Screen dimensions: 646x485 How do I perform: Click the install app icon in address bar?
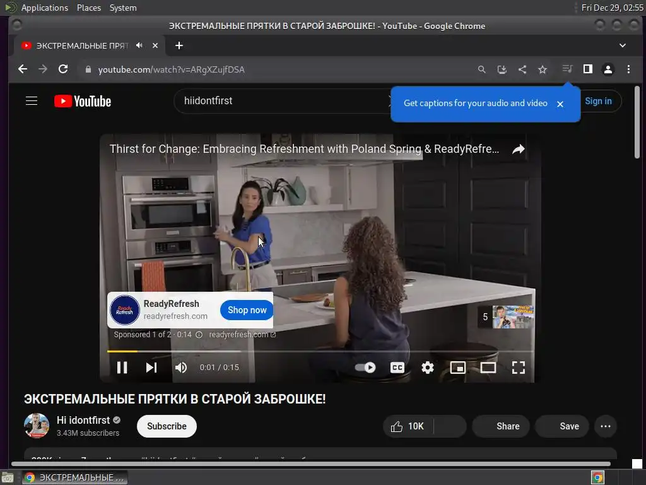[502, 69]
